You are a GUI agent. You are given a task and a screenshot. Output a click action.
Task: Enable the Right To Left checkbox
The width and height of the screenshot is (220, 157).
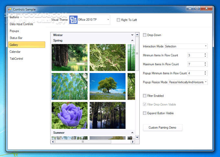[118, 20]
